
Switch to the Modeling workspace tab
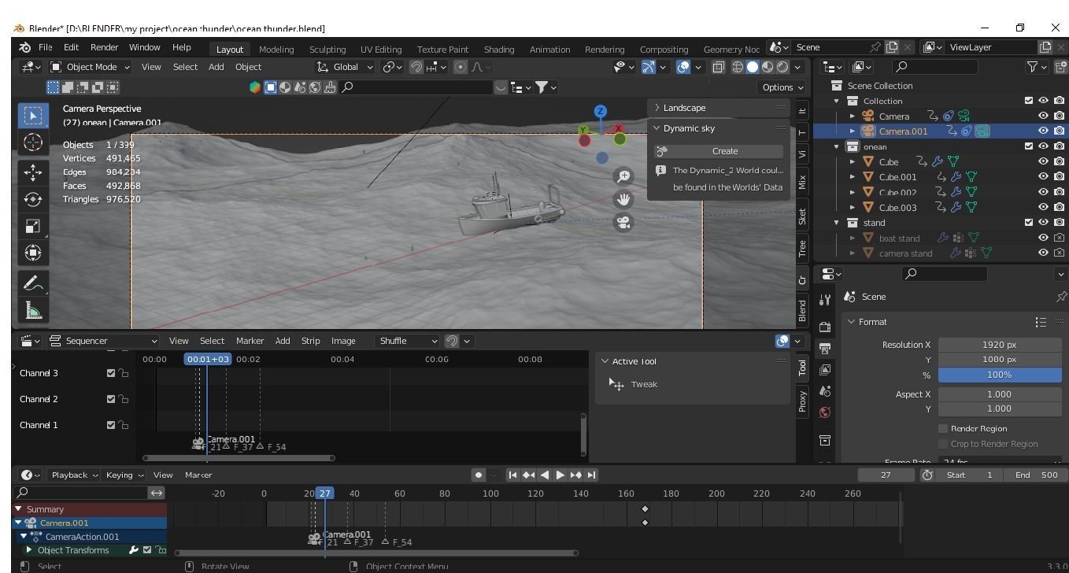click(276, 50)
